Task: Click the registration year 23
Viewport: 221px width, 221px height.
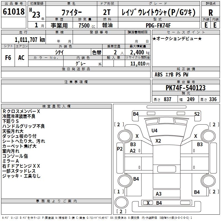Action: point(36,15)
